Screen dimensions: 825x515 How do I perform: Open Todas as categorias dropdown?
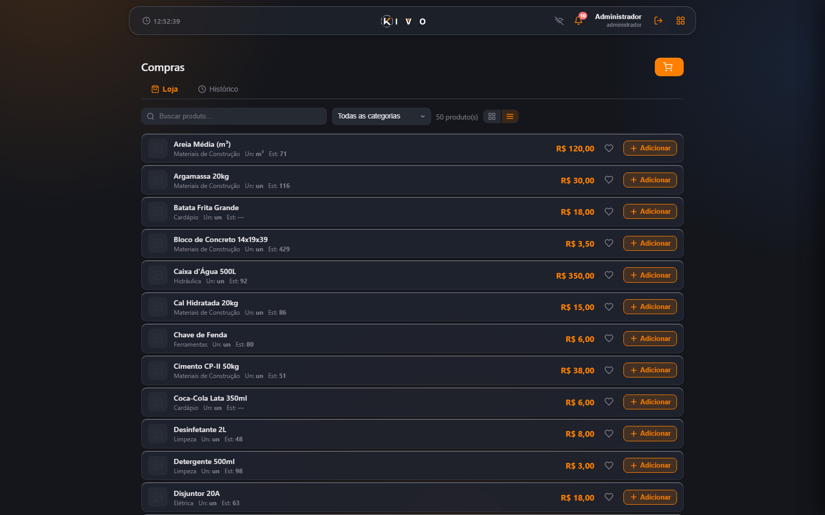381,116
